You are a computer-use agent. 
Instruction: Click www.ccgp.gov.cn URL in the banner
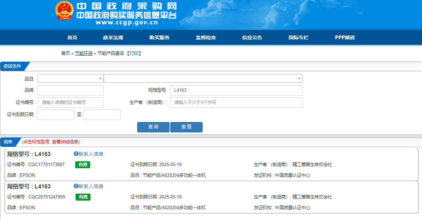click(x=127, y=23)
